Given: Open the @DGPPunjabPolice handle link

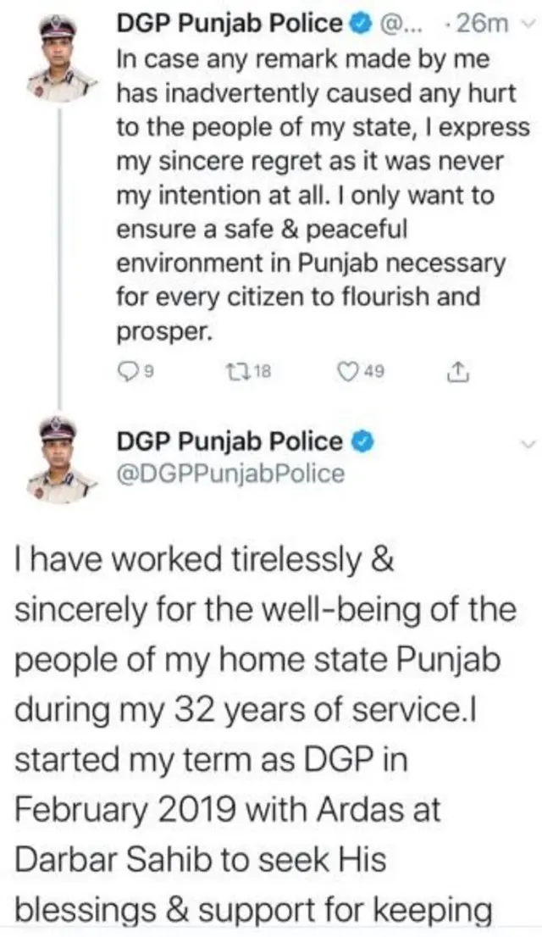Looking at the screenshot, I should coord(229,472).
